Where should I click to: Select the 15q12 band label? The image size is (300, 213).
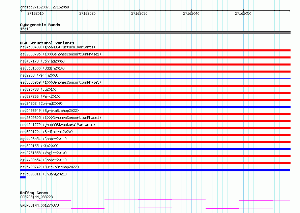pos(25,29)
